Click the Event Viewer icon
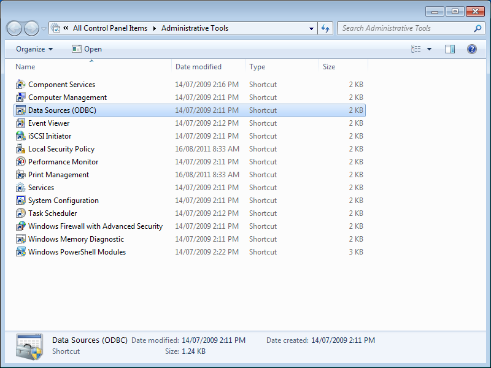The width and height of the screenshot is (491, 368). tap(21, 123)
